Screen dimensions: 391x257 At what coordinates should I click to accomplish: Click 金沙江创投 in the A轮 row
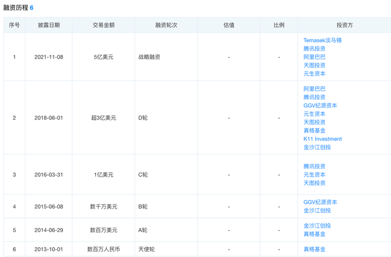click(x=317, y=226)
